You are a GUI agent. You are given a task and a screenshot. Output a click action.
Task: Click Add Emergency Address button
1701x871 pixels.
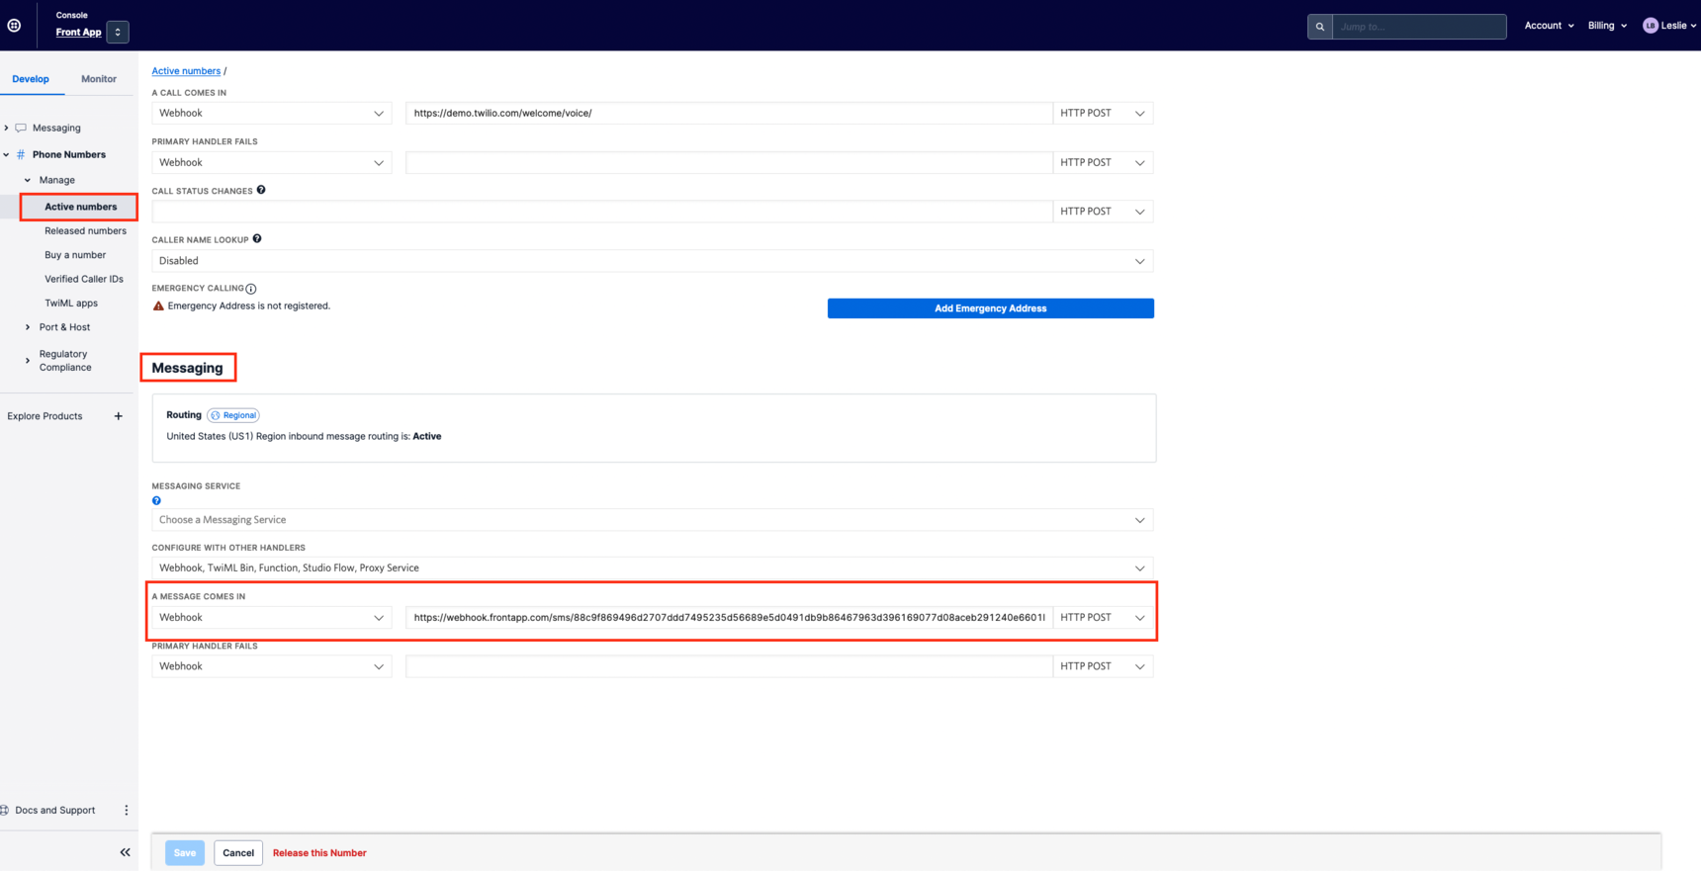coord(990,308)
